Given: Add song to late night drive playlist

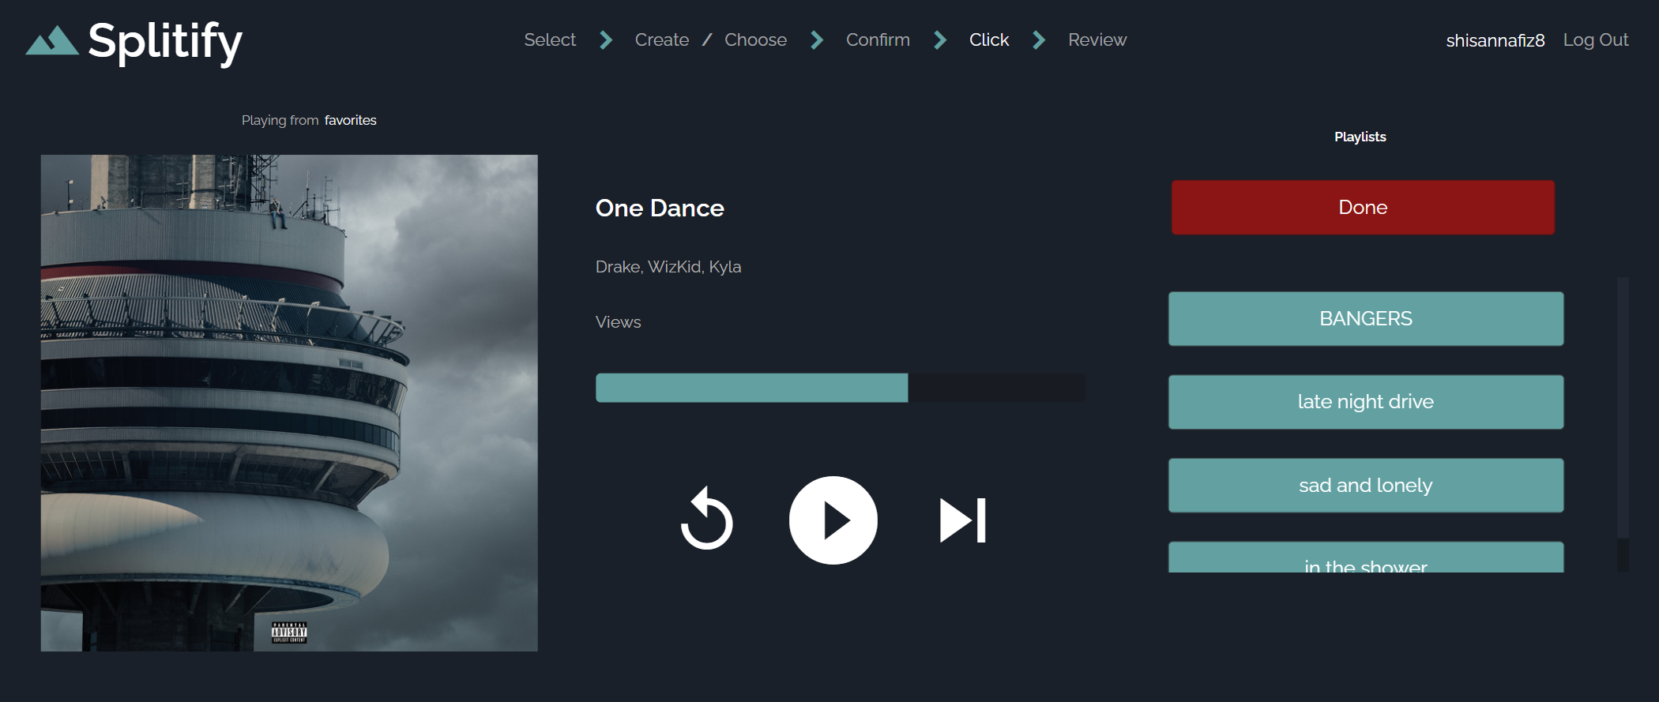Looking at the screenshot, I should coord(1366,402).
